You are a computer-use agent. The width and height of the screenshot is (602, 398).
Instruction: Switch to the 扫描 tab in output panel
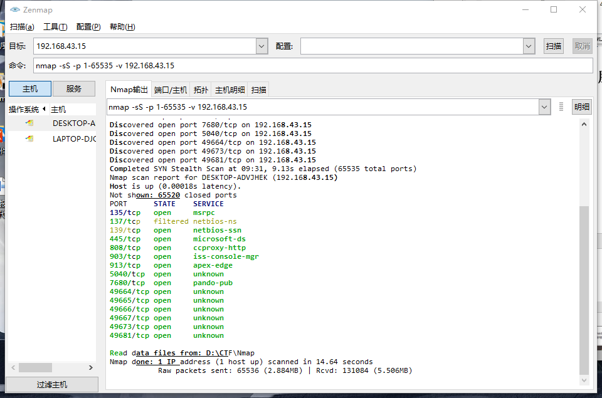tap(258, 90)
